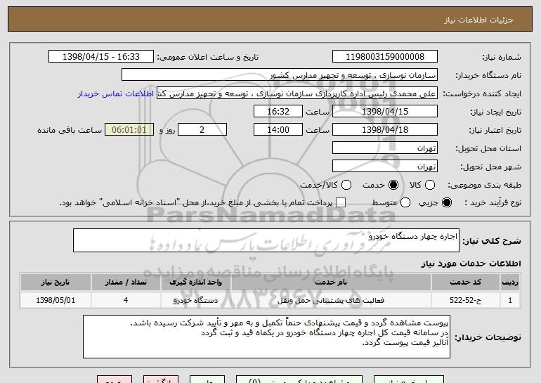This screenshot has height=383, width=541.
Task: Click the اطلاعات خدمات مورد نیاز heading
Action: 471,264
